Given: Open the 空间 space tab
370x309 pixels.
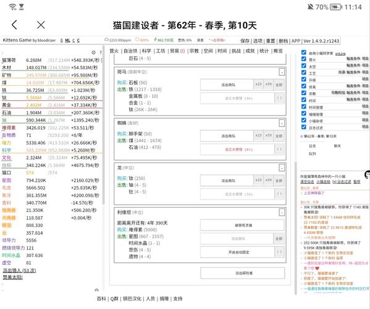Looking at the screenshot, I should [x=208, y=51].
